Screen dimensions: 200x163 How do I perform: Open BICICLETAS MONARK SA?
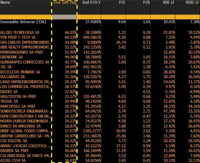tap(20, 72)
